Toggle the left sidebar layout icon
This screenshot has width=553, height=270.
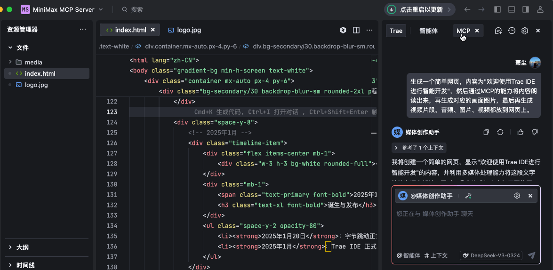(x=497, y=9)
